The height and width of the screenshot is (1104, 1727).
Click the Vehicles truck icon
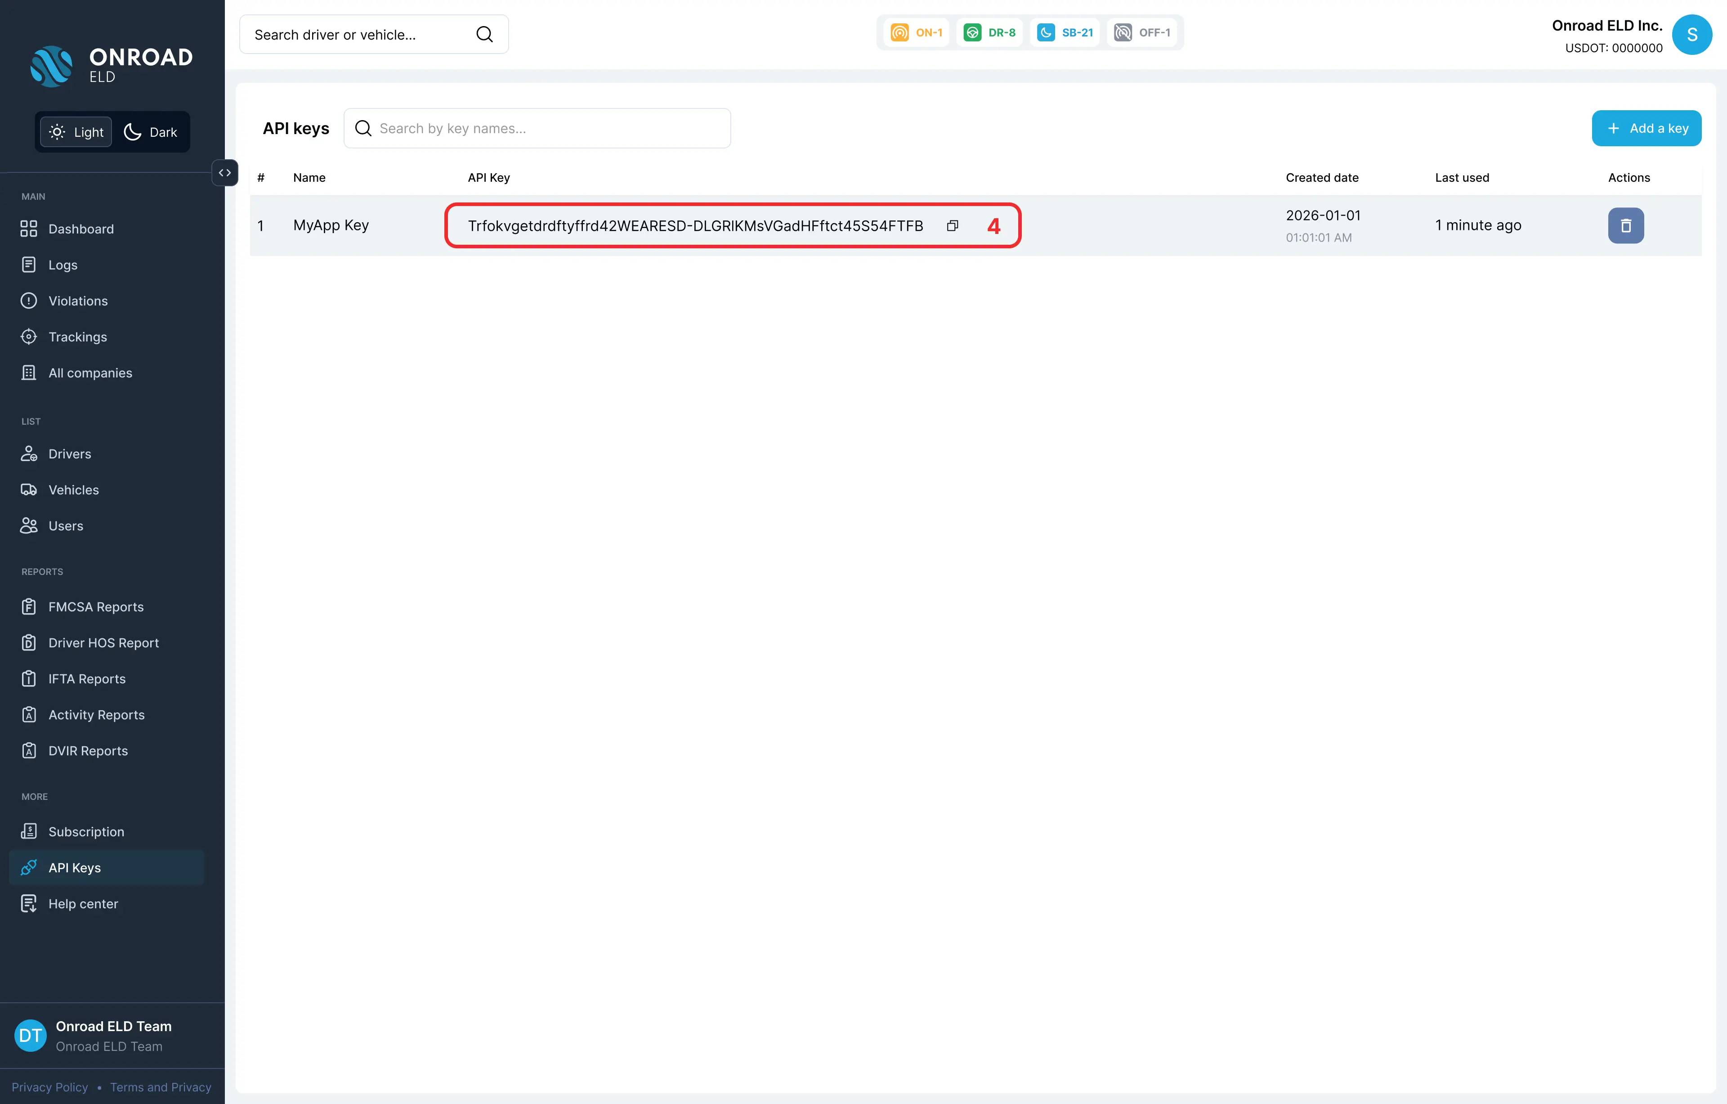tap(29, 490)
